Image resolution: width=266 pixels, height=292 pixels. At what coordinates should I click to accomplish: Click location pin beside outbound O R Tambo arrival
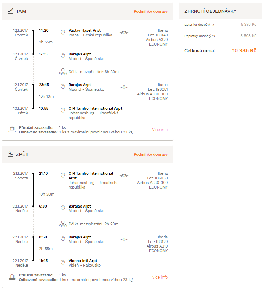pos(63,110)
